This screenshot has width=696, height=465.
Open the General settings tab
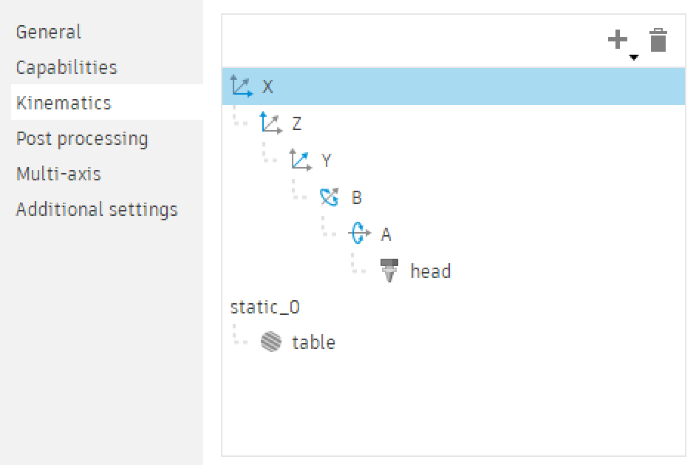click(x=49, y=33)
